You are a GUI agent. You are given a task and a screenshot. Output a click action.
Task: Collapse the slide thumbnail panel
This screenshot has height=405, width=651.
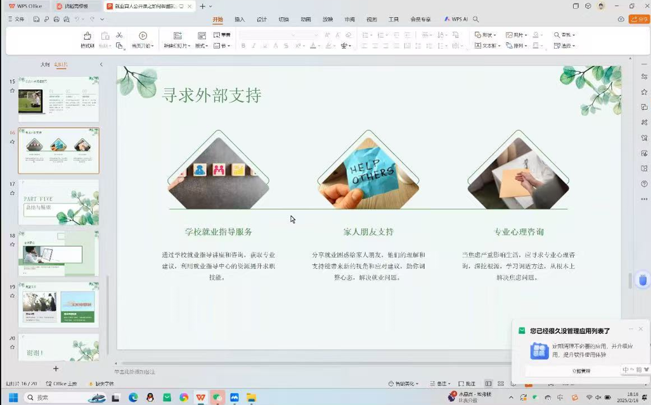tap(101, 65)
